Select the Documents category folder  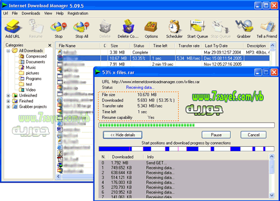[x=32, y=62]
